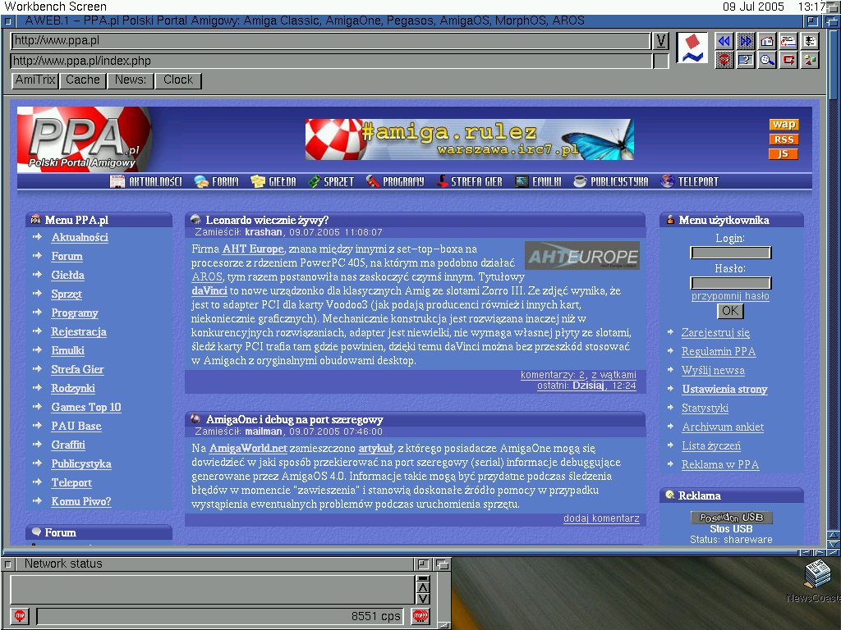
Task: Open EMULKI in the top navigation bar
Action: [539, 181]
